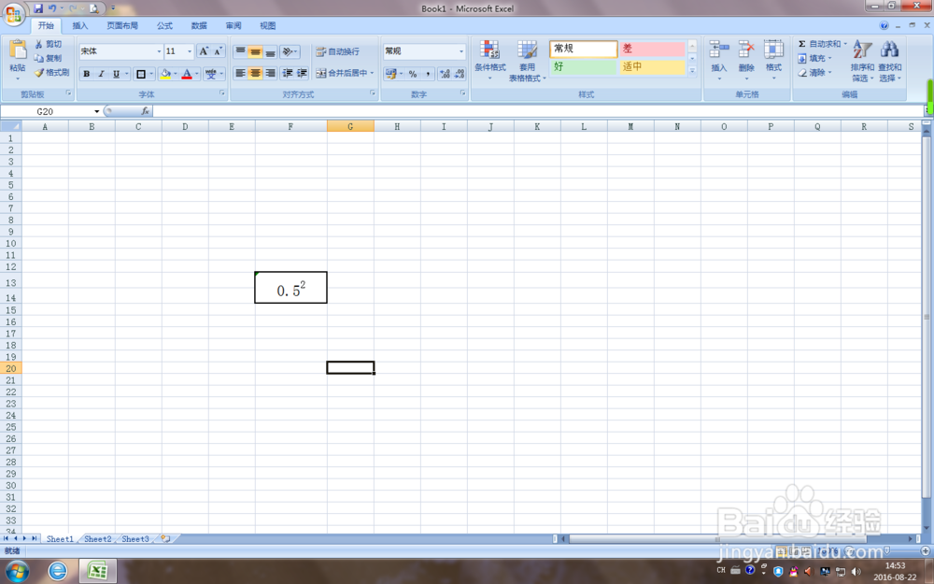Viewport: 934px width, 584px height.
Task: Open Sort and Filter (排序和筛选)
Action: click(862, 61)
